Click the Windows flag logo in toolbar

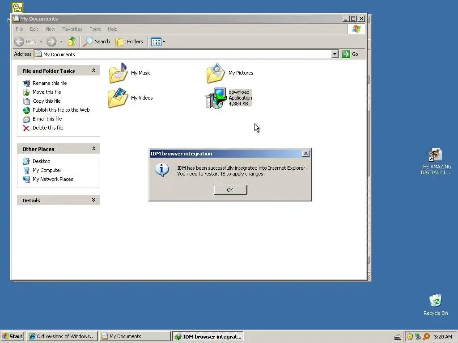coord(356,29)
